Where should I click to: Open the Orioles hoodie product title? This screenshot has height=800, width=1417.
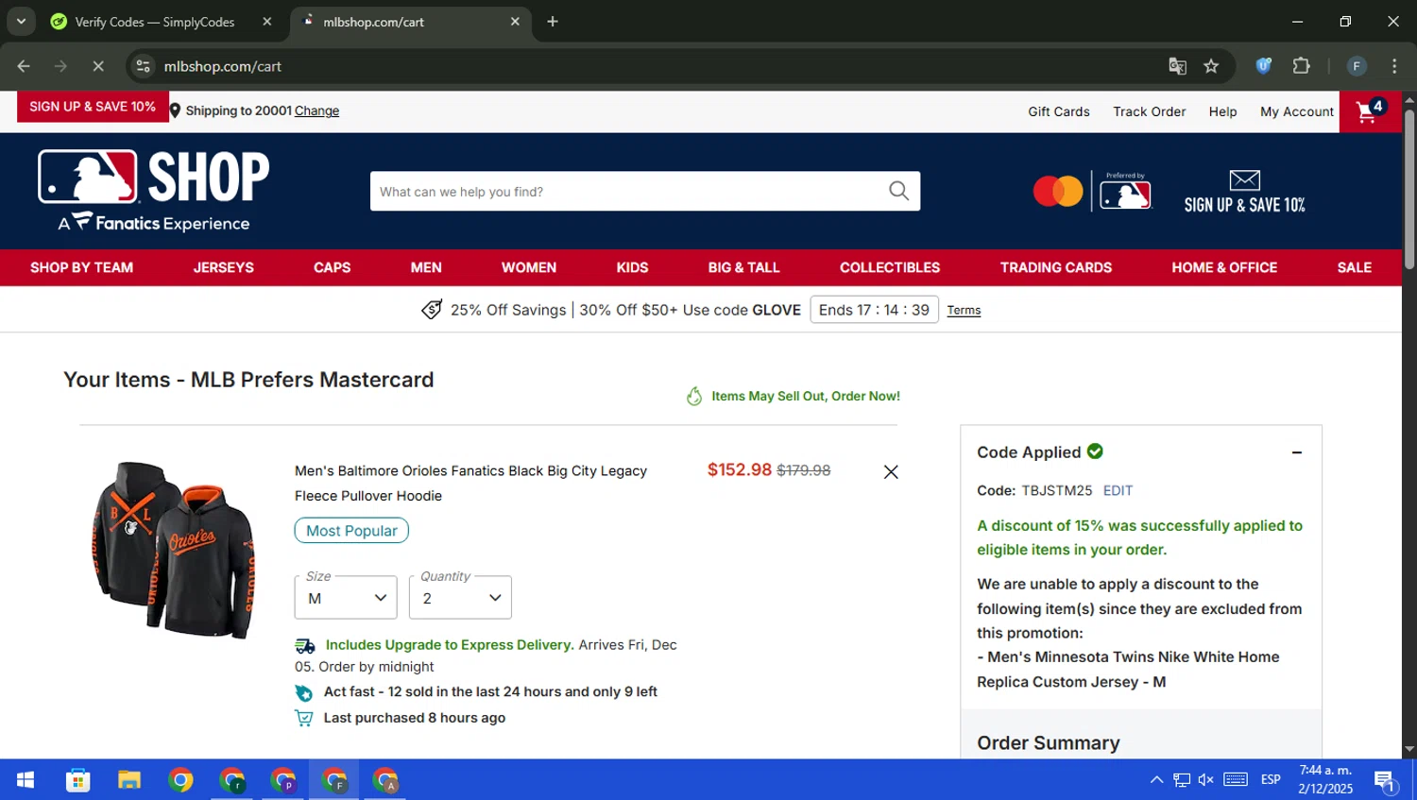point(470,483)
